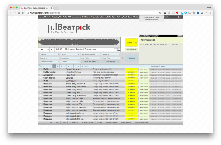Screen dimensions: 221x145
Task: Go to results page 5
Action: tap(68, 66)
